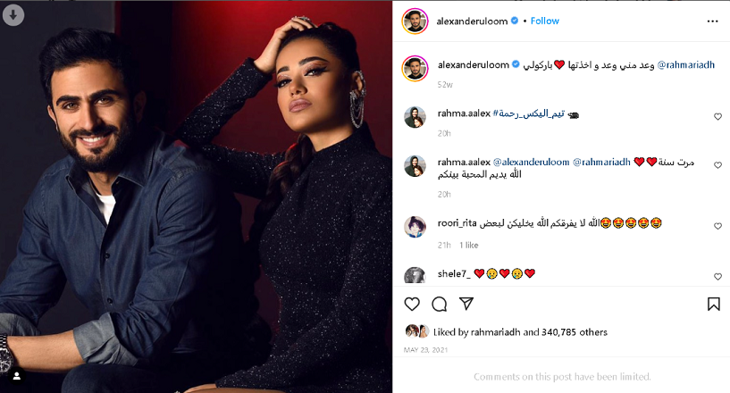The image size is (730, 393).
Task: Like roori_rita's comment heart
Action: [717, 226]
